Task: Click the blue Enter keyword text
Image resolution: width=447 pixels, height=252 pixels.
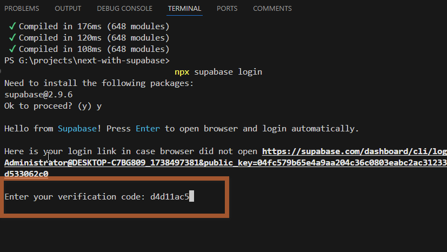Action: pos(148,129)
